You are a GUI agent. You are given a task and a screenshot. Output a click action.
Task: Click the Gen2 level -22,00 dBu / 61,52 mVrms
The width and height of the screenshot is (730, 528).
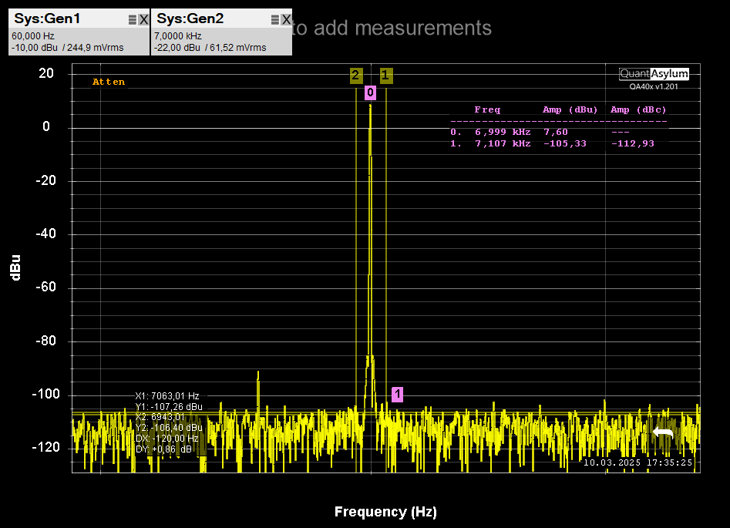click(210, 48)
